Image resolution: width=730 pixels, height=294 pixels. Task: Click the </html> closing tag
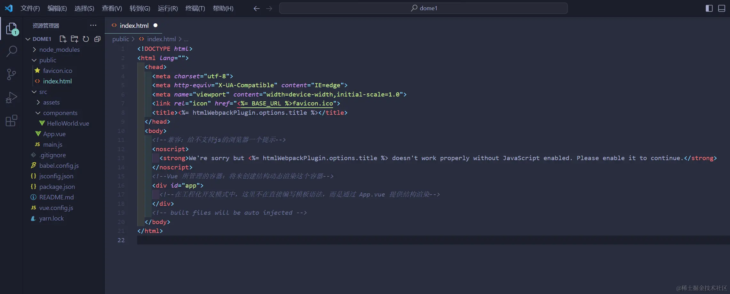tap(150, 231)
